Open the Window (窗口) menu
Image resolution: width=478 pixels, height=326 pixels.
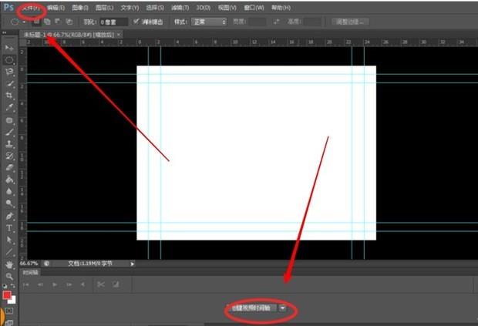[254, 8]
